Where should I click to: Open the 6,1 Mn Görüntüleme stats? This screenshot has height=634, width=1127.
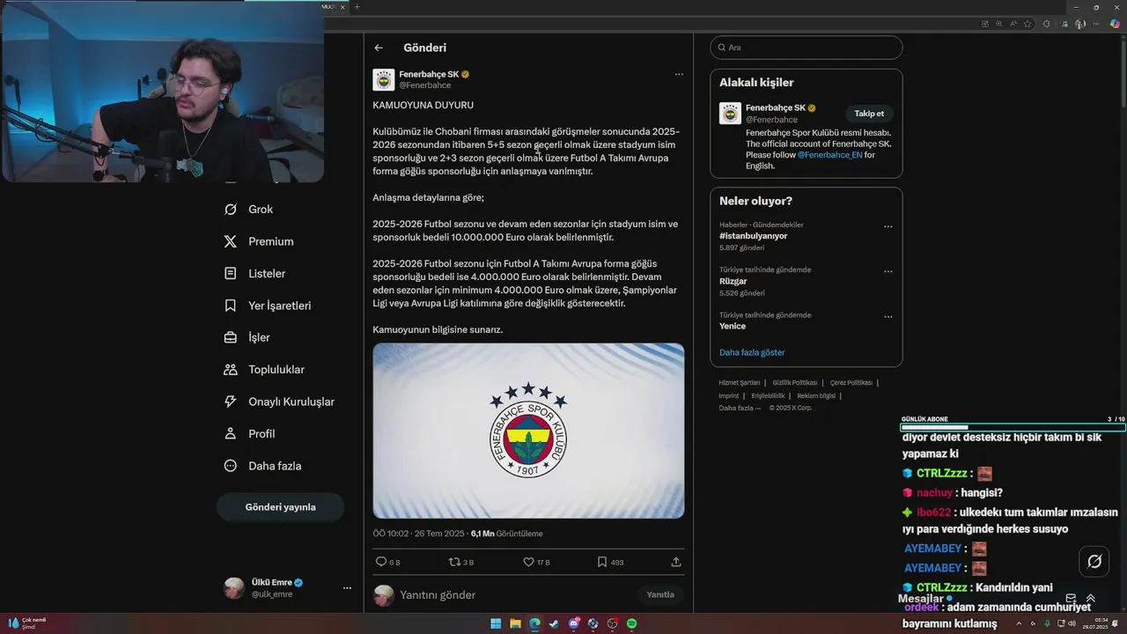[506, 534]
